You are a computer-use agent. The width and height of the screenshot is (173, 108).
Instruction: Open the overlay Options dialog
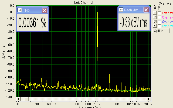coord(161,31)
